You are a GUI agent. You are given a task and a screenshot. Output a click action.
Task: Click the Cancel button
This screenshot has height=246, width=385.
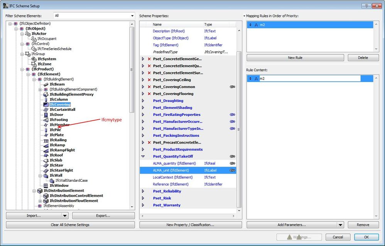338,237
